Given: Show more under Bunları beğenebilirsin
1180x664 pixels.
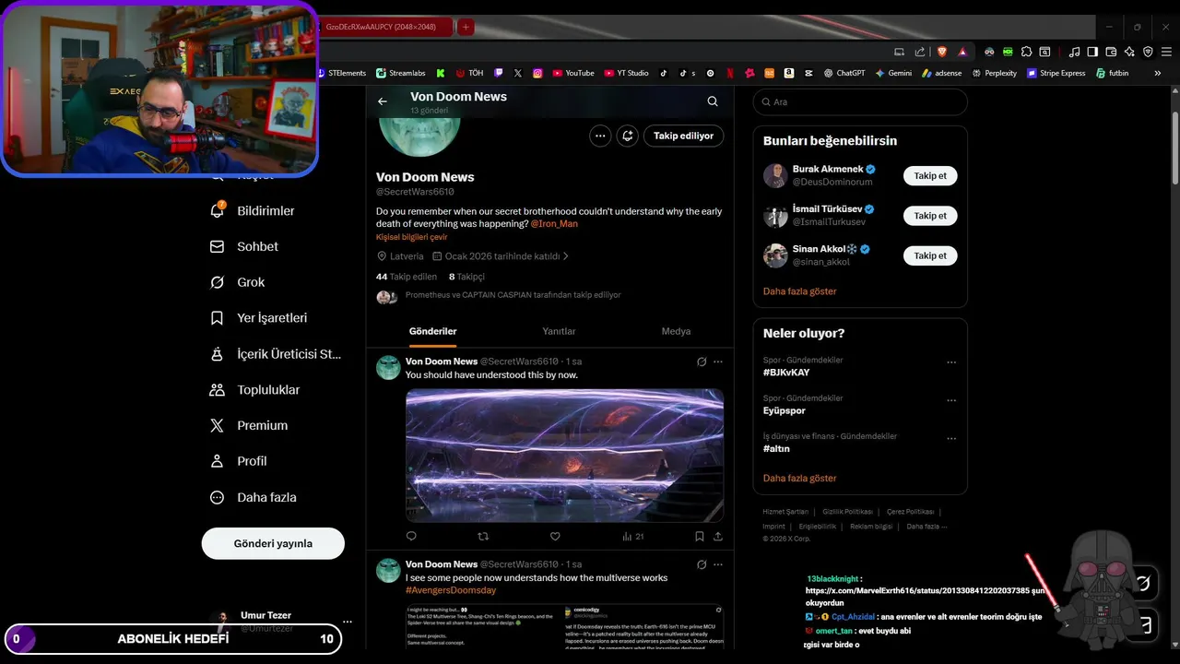Looking at the screenshot, I should 799,291.
